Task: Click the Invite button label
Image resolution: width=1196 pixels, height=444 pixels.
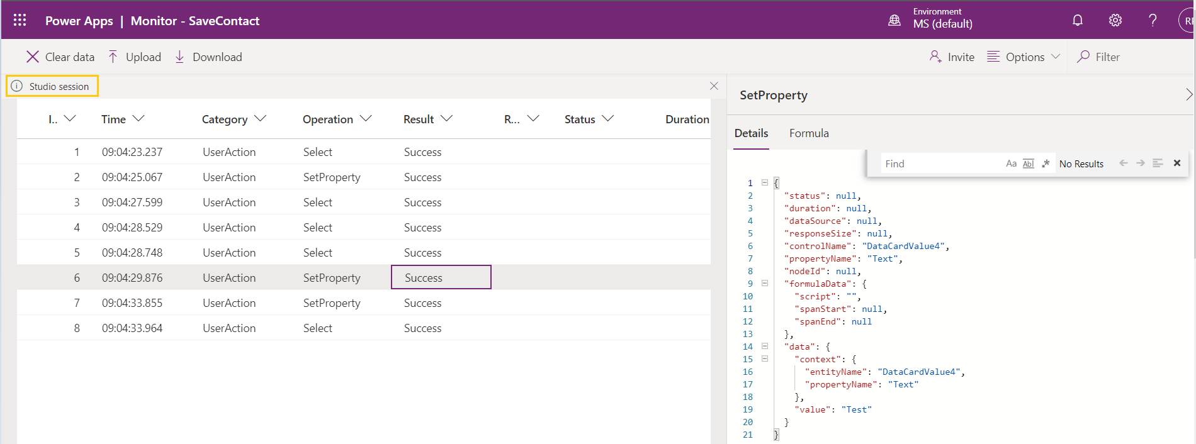Action: point(961,57)
